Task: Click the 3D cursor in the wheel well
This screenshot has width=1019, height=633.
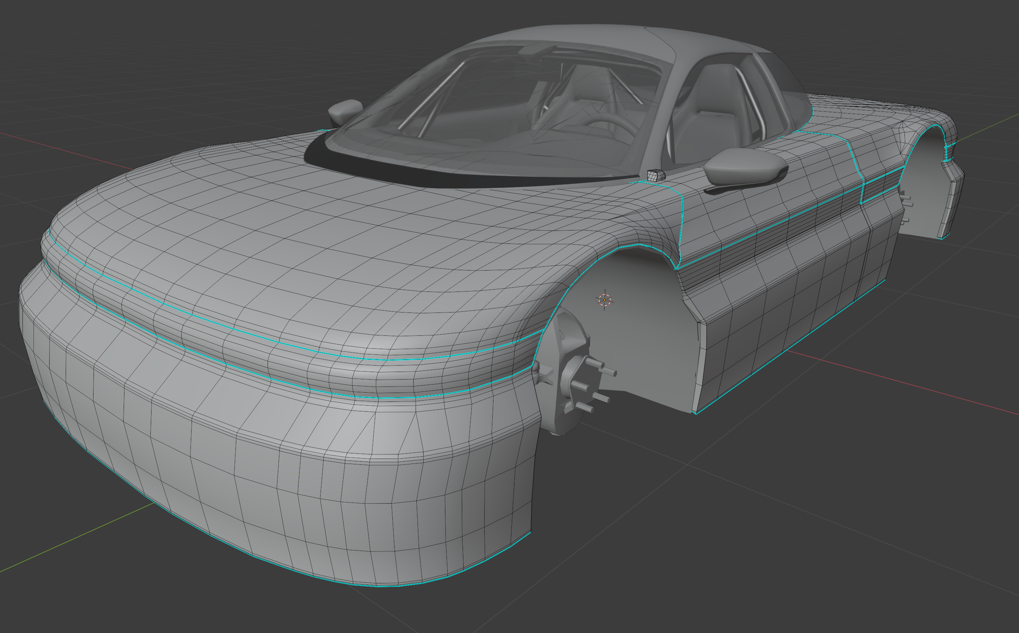Action: (x=605, y=300)
